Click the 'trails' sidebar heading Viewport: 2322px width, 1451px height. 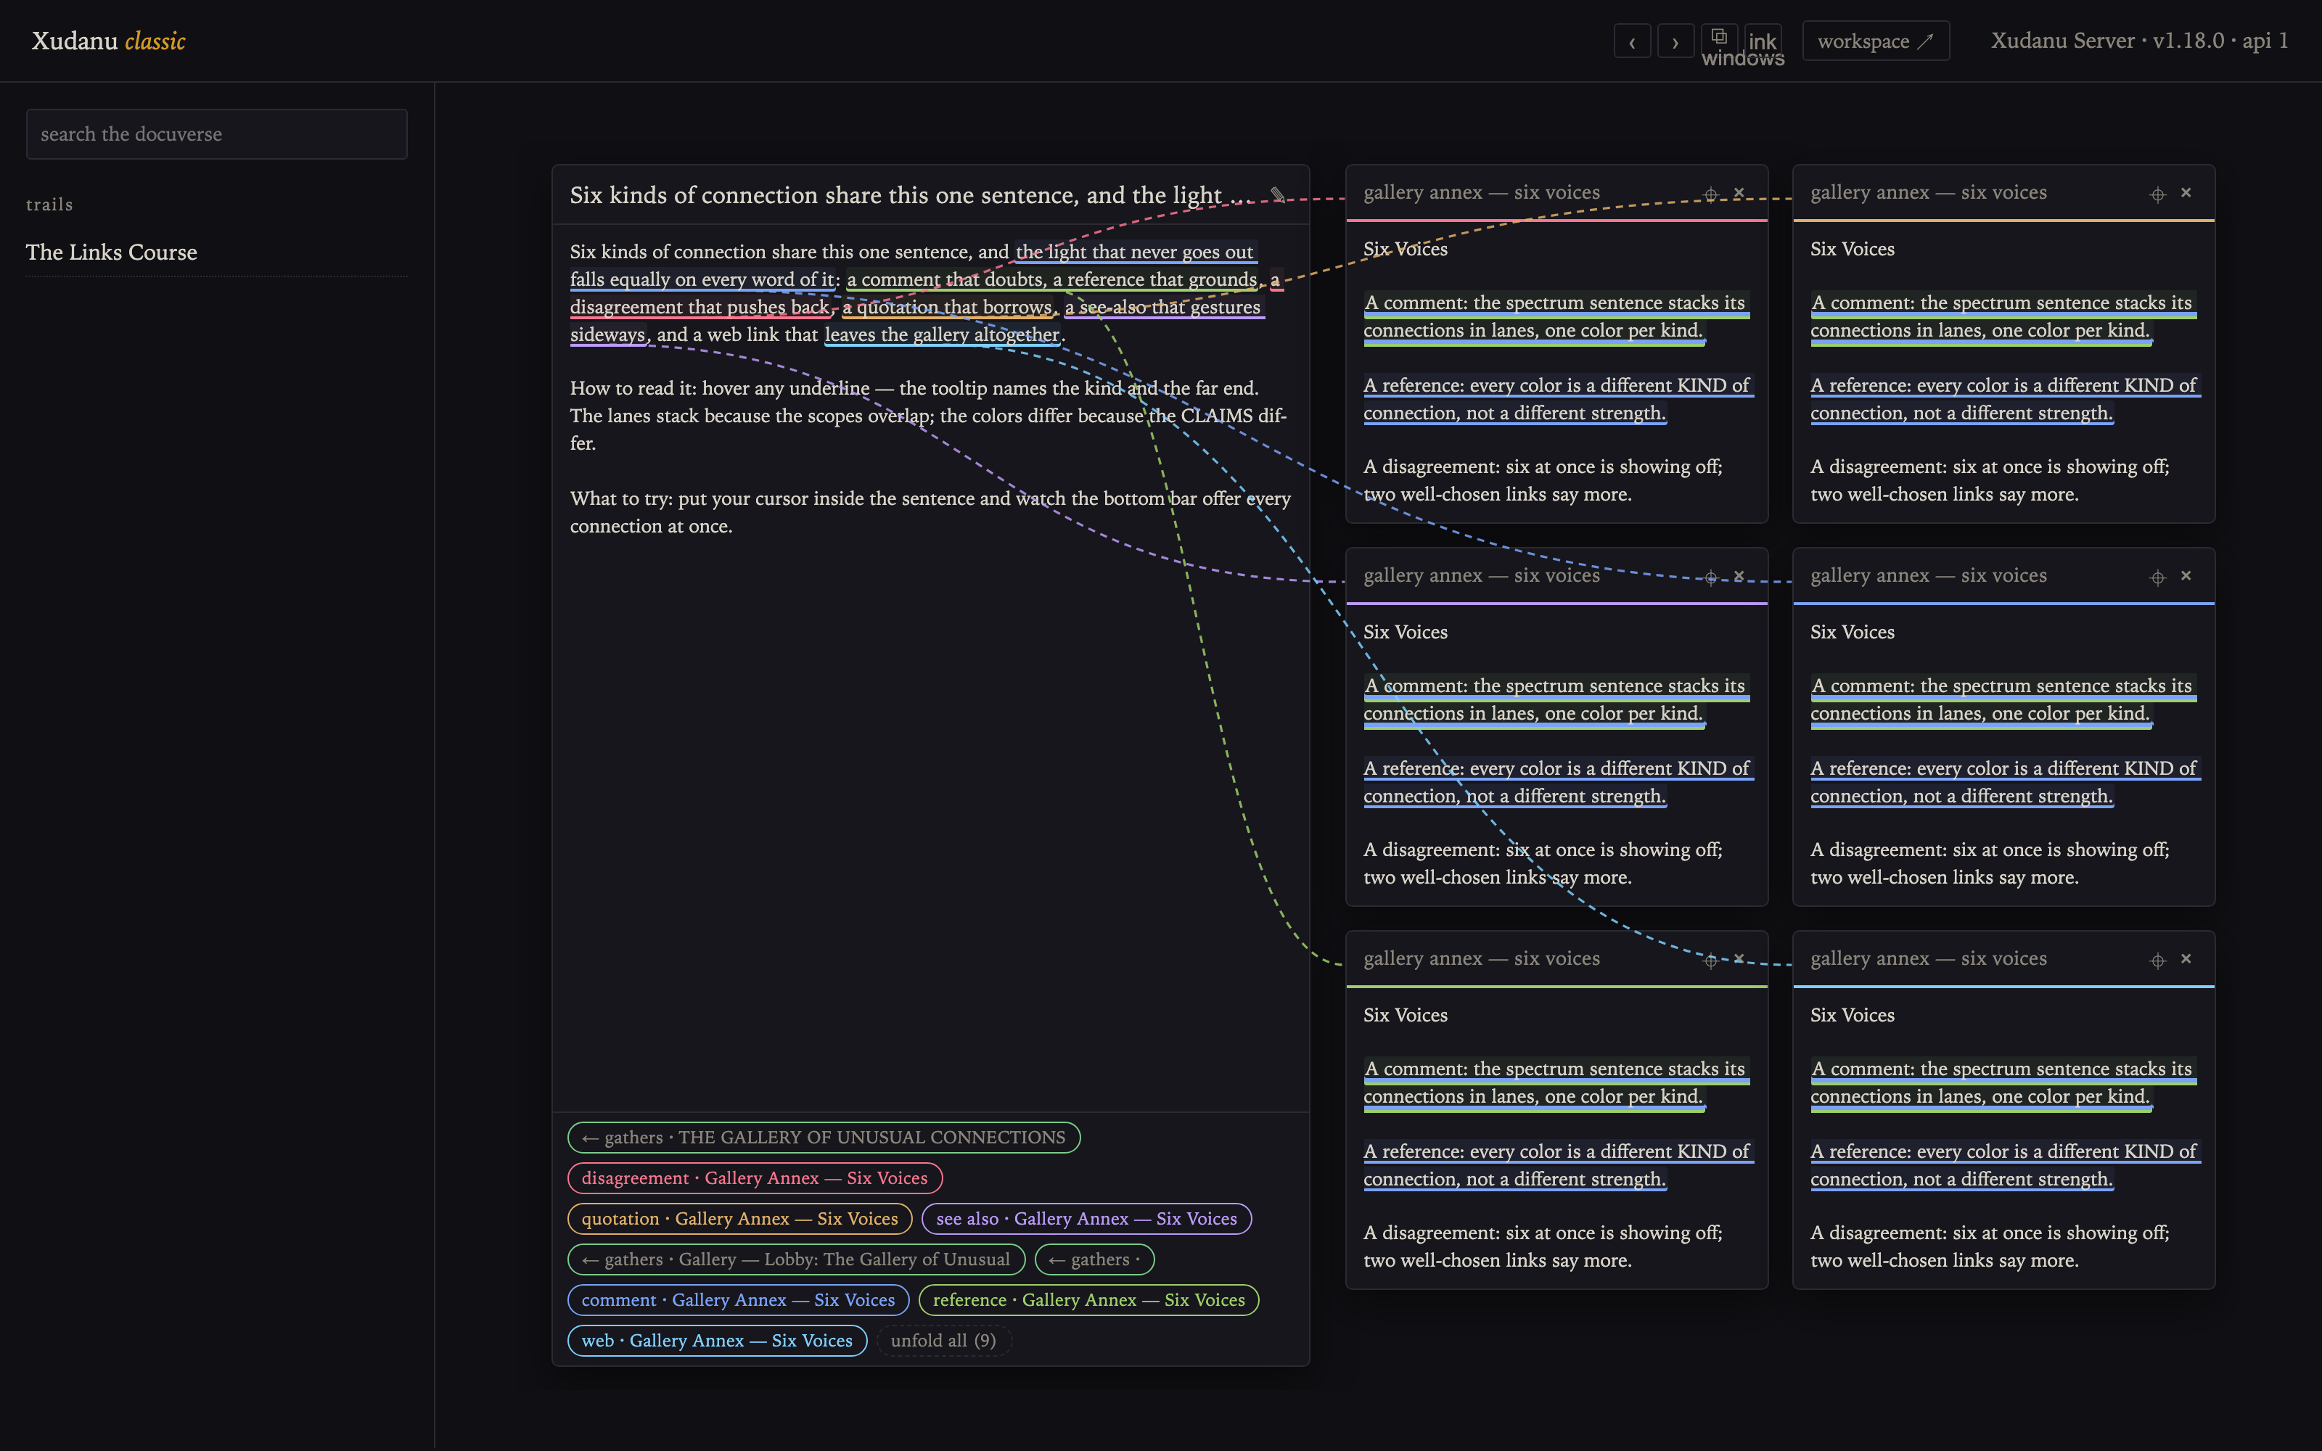pos(49,205)
